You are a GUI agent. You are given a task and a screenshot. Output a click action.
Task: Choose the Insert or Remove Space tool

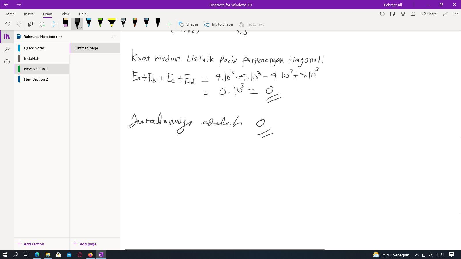coord(54,24)
